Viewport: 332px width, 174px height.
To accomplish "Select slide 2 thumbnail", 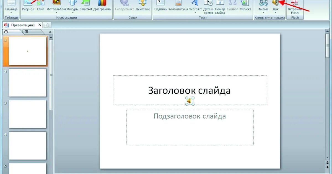I will 28,83.
